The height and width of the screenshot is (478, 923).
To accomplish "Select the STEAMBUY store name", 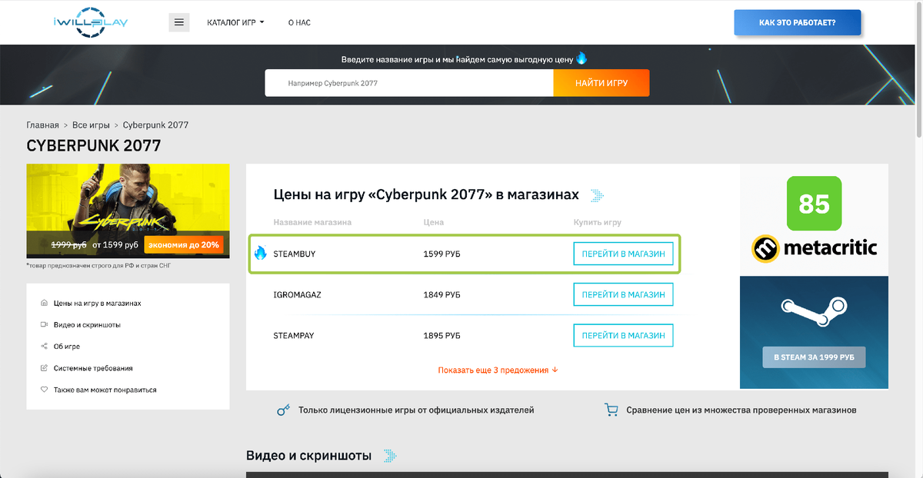I will click(295, 254).
